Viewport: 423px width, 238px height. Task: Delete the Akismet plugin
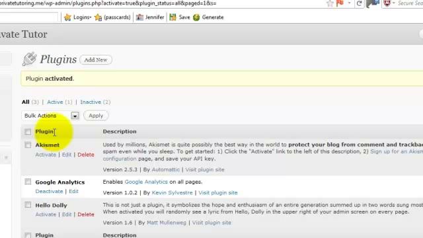pyautogui.click(x=86, y=155)
